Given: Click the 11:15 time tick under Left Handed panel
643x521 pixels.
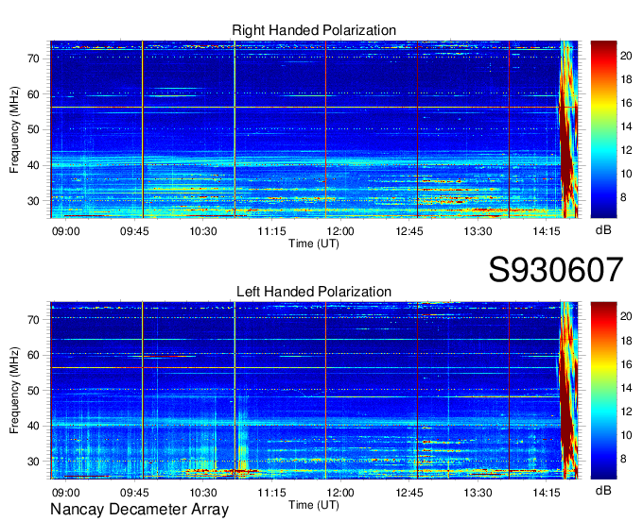Looking at the screenshot, I should (x=272, y=493).
